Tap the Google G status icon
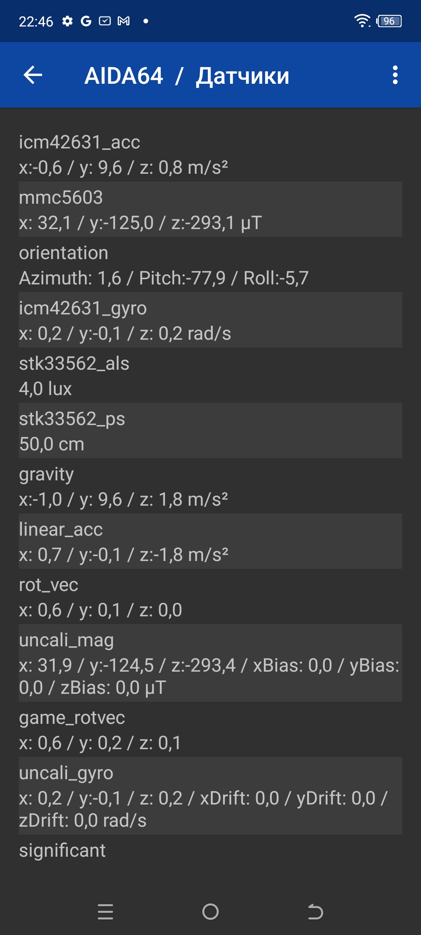421x935 pixels. tap(86, 21)
